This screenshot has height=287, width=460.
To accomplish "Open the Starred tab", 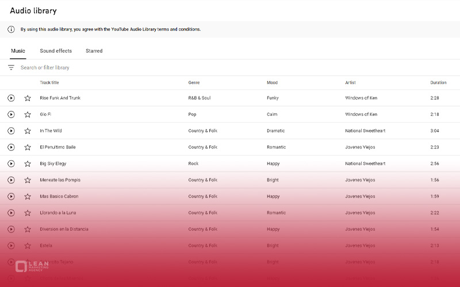I will click(x=94, y=51).
